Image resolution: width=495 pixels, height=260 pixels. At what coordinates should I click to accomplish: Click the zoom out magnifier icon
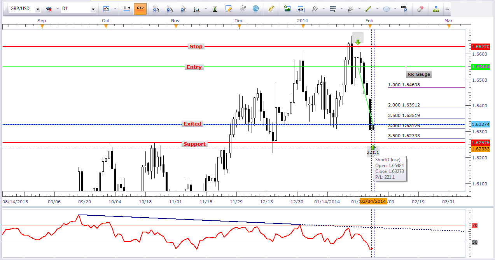(170, 9)
